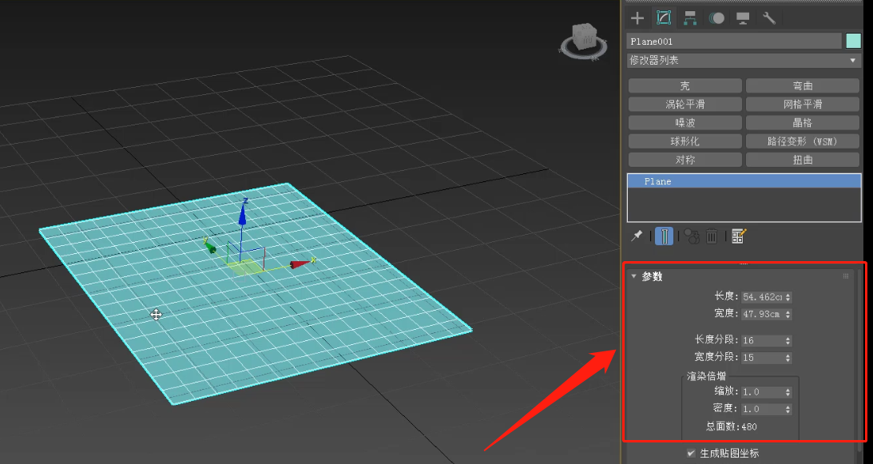Switch to the Modify panel tab
Viewport: 873px width, 464px height.
coord(664,18)
